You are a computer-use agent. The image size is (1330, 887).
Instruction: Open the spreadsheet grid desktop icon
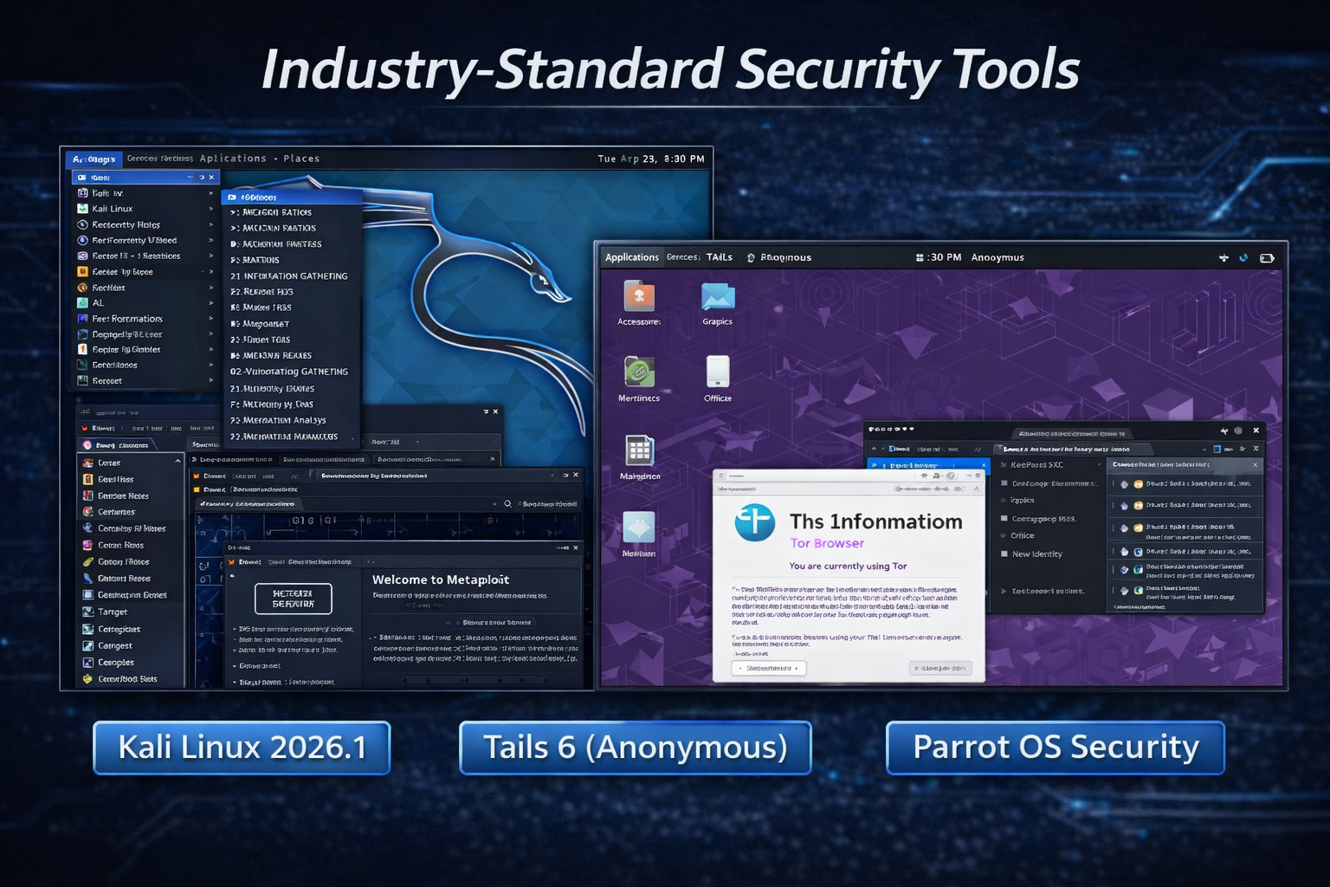639,450
